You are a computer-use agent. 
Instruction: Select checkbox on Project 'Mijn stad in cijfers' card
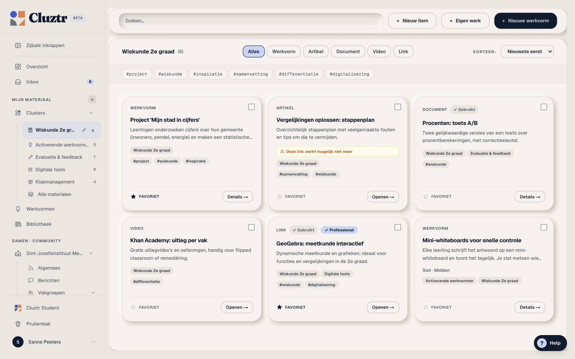pos(252,107)
